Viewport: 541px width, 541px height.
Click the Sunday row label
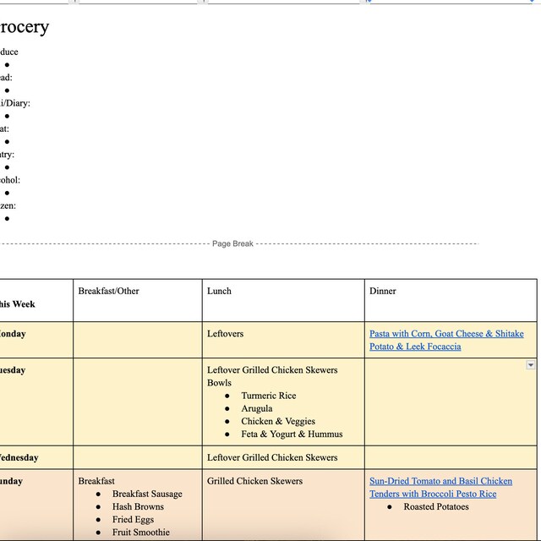(11, 481)
